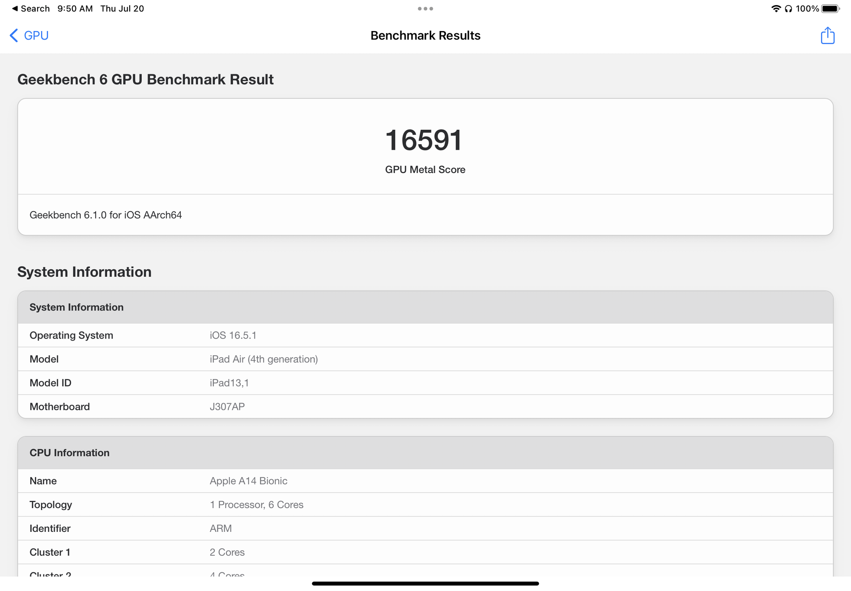Tap the Model ID row label

pyautogui.click(x=51, y=383)
